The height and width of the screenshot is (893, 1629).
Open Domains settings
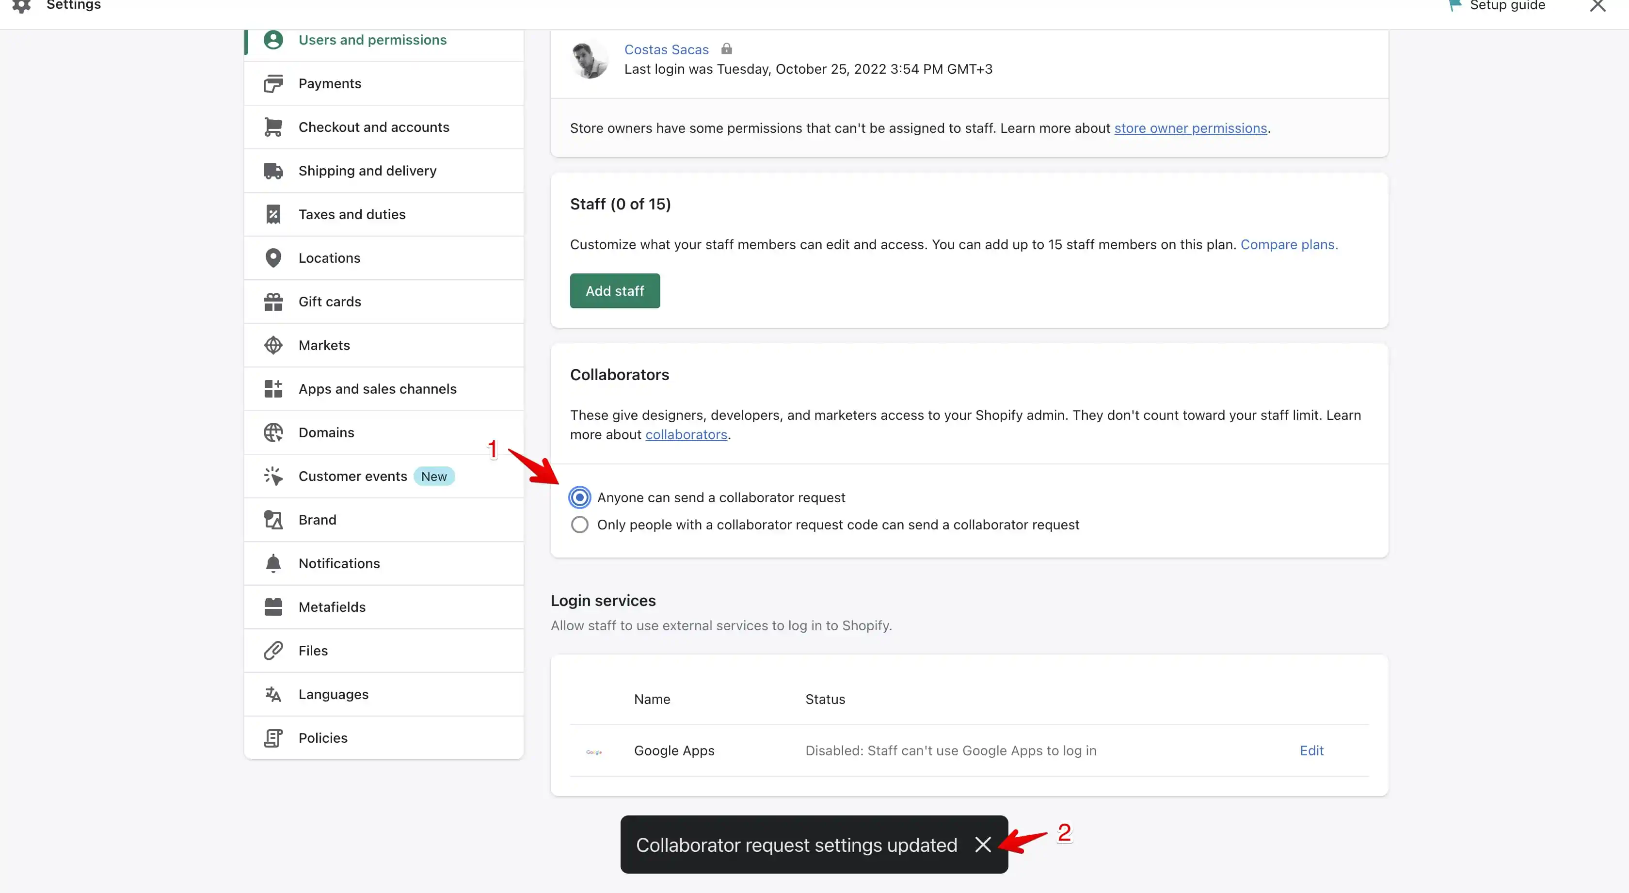[x=384, y=432]
